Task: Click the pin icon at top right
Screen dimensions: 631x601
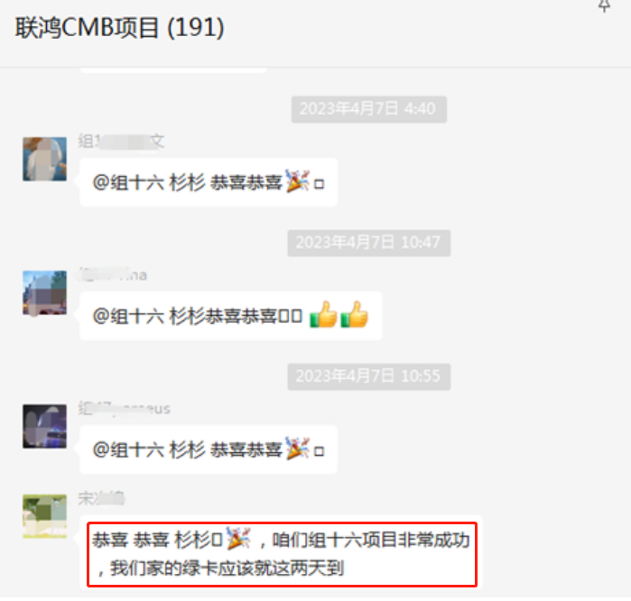Action: 604,5
